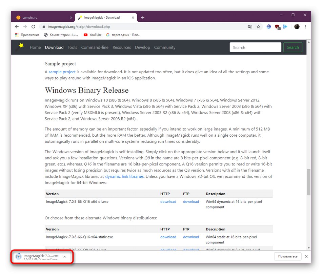The height and width of the screenshot is (274, 322).
Task: Open the Chrome three-dot menu
Action: 305,26
